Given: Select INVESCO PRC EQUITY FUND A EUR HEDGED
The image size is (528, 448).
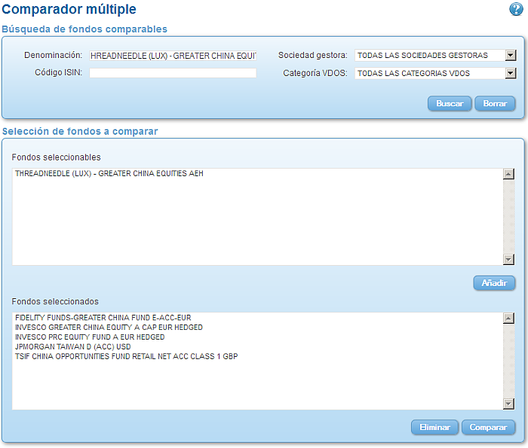Looking at the screenshot, I should [90, 337].
